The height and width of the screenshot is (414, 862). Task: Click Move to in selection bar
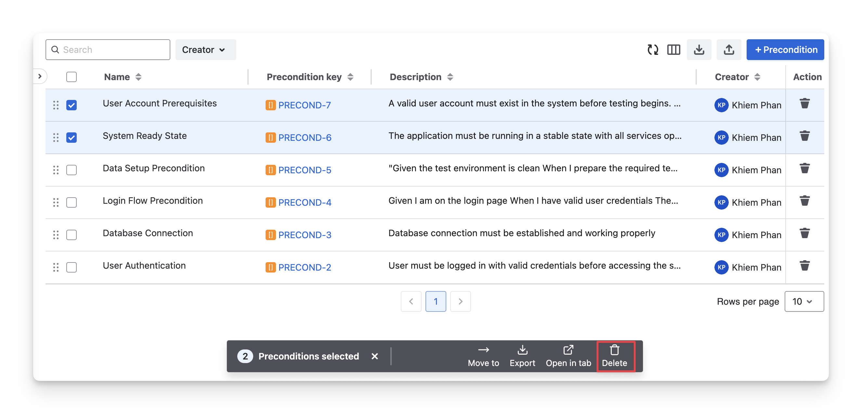[483, 356]
